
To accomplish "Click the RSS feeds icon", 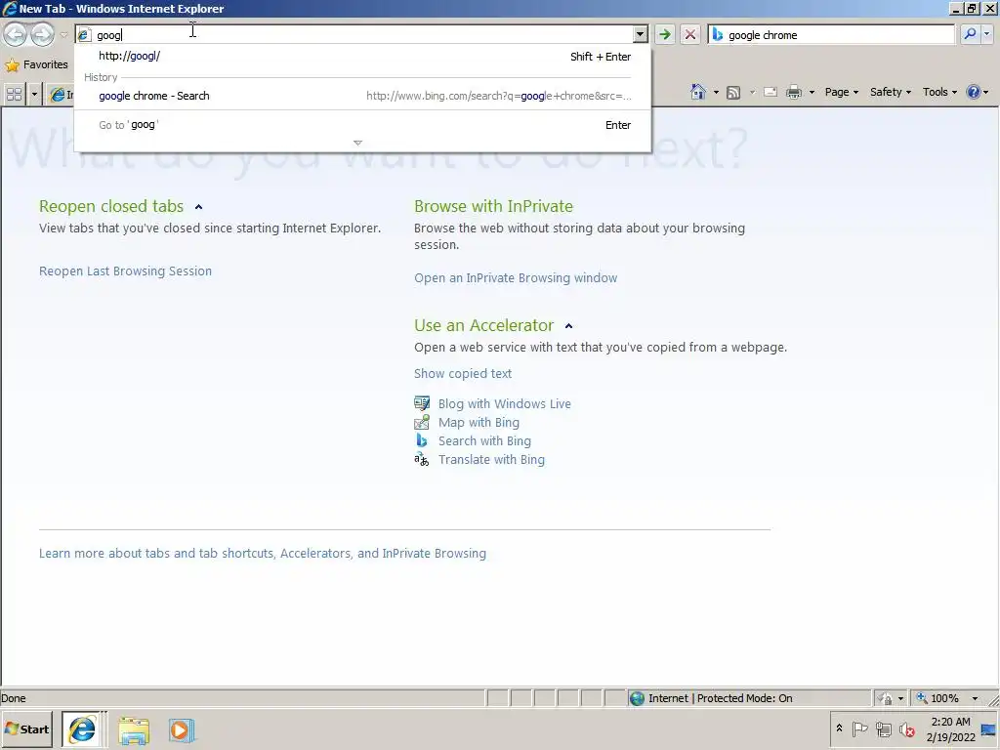I will [x=733, y=93].
